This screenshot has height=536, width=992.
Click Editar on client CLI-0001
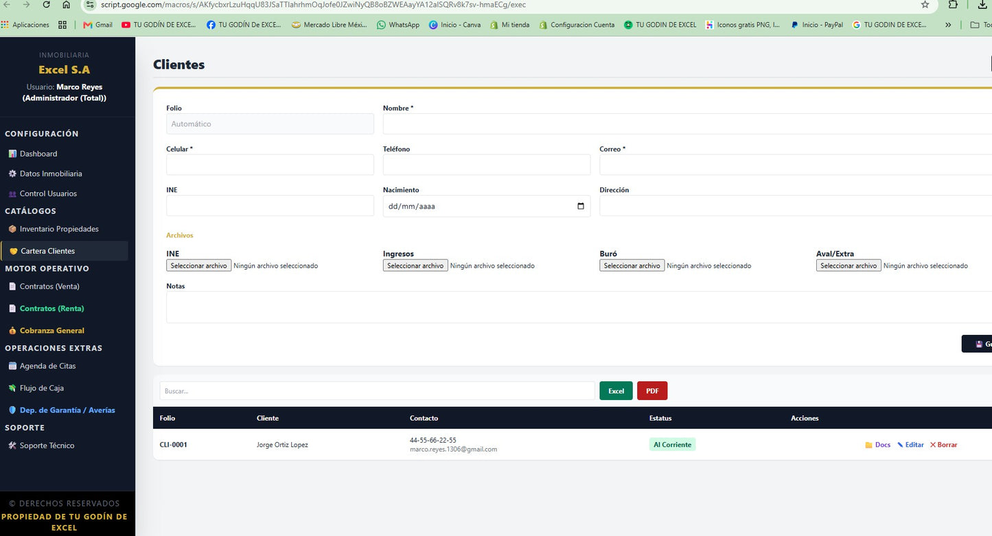910,445
